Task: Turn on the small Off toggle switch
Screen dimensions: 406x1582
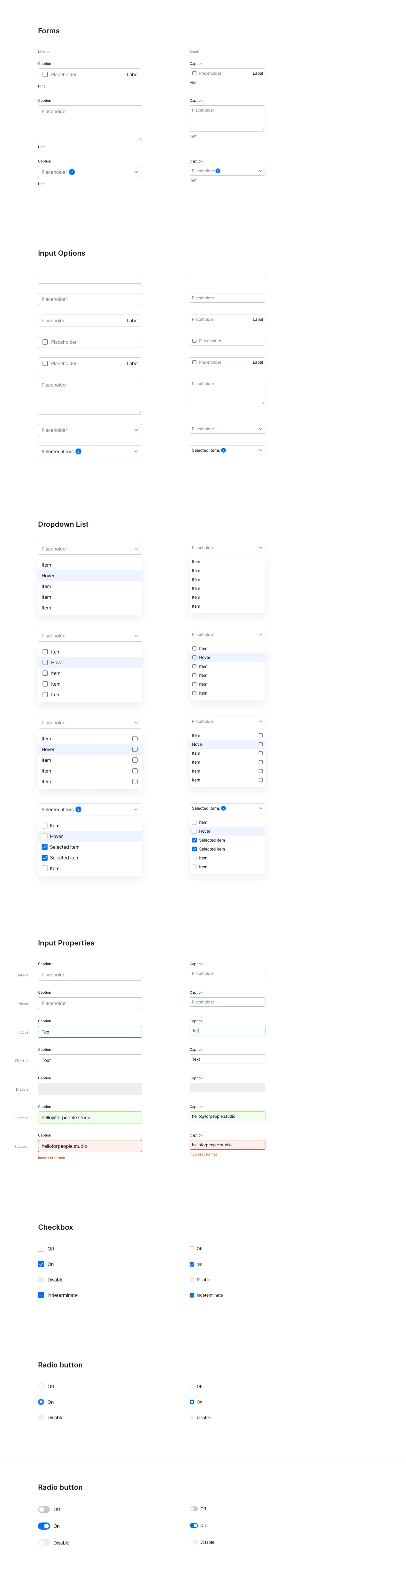Action: pyautogui.click(x=194, y=1509)
